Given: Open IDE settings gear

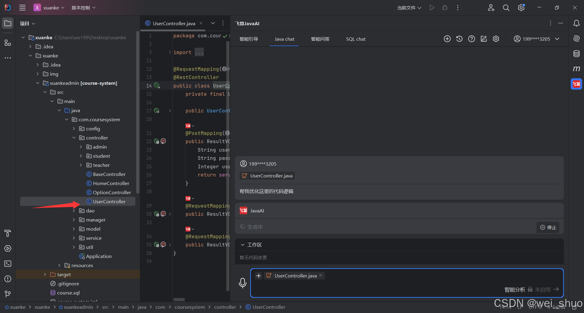Looking at the screenshot, I should tap(521, 8).
